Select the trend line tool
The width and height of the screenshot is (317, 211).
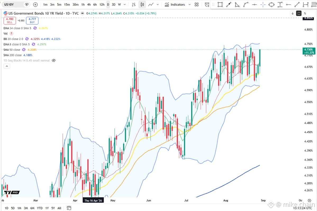(297, 4)
